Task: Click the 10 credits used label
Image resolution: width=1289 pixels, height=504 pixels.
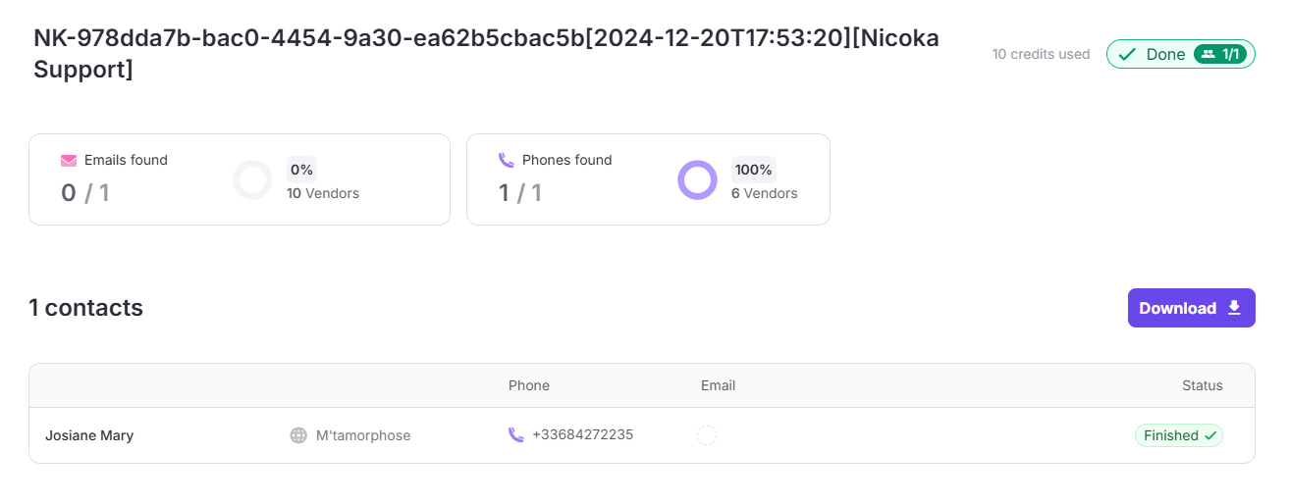Action: coord(1042,54)
